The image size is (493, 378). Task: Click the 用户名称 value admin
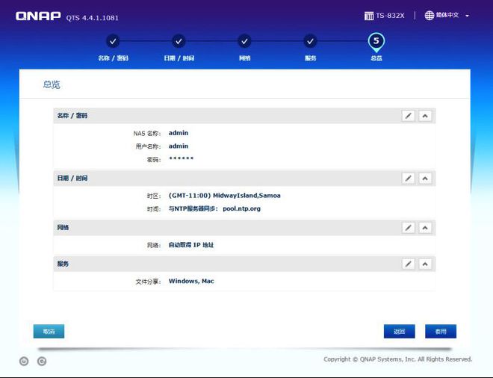coord(179,146)
